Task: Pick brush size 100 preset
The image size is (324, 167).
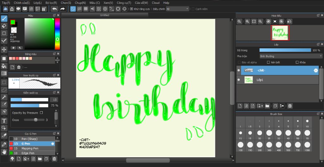Action: click(240, 146)
